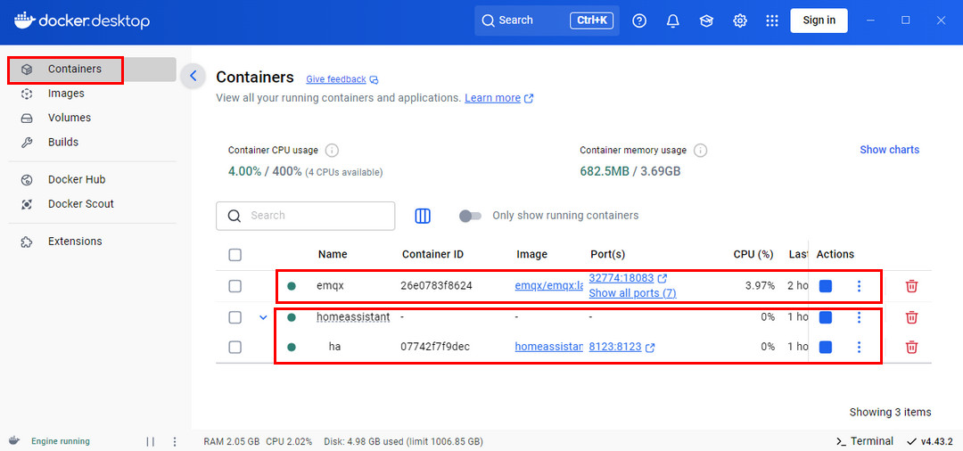Click Engine running status text
963x451 pixels.
(x=61, y=441)
